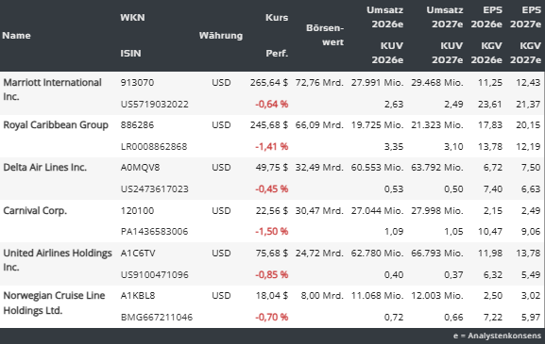Select ISIN LR0008862868

click(154, 147)
